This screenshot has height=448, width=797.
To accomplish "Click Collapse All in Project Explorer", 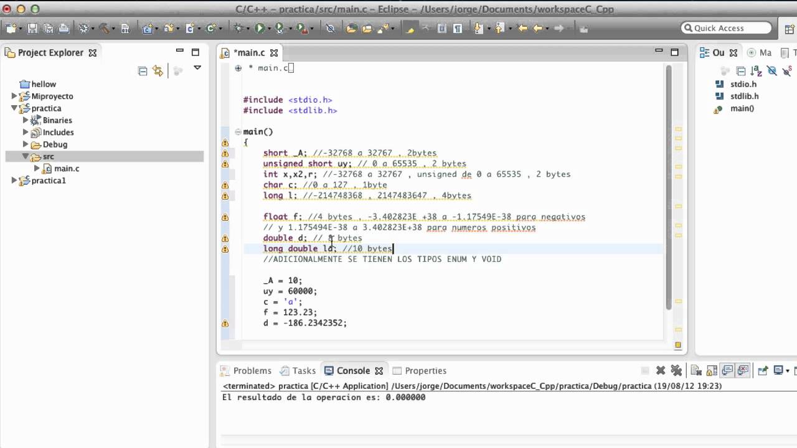I will coord(143,71).
